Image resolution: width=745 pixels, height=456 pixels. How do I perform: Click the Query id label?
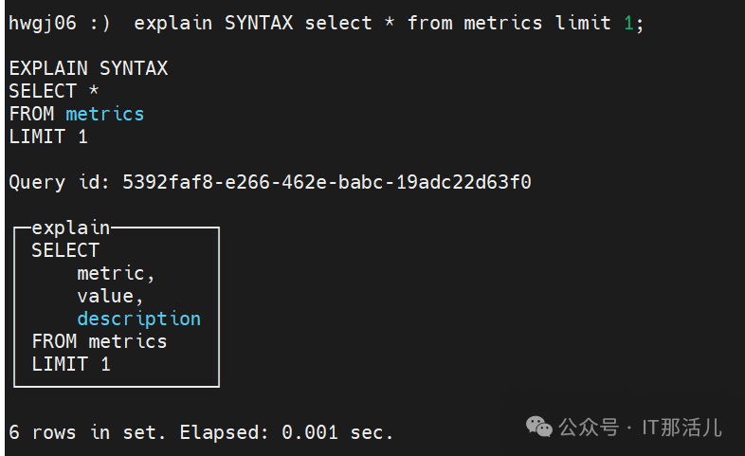[x=60, y=182]
